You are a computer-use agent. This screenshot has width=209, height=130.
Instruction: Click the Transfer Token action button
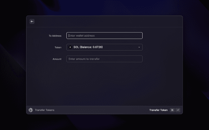coord(158,110)
